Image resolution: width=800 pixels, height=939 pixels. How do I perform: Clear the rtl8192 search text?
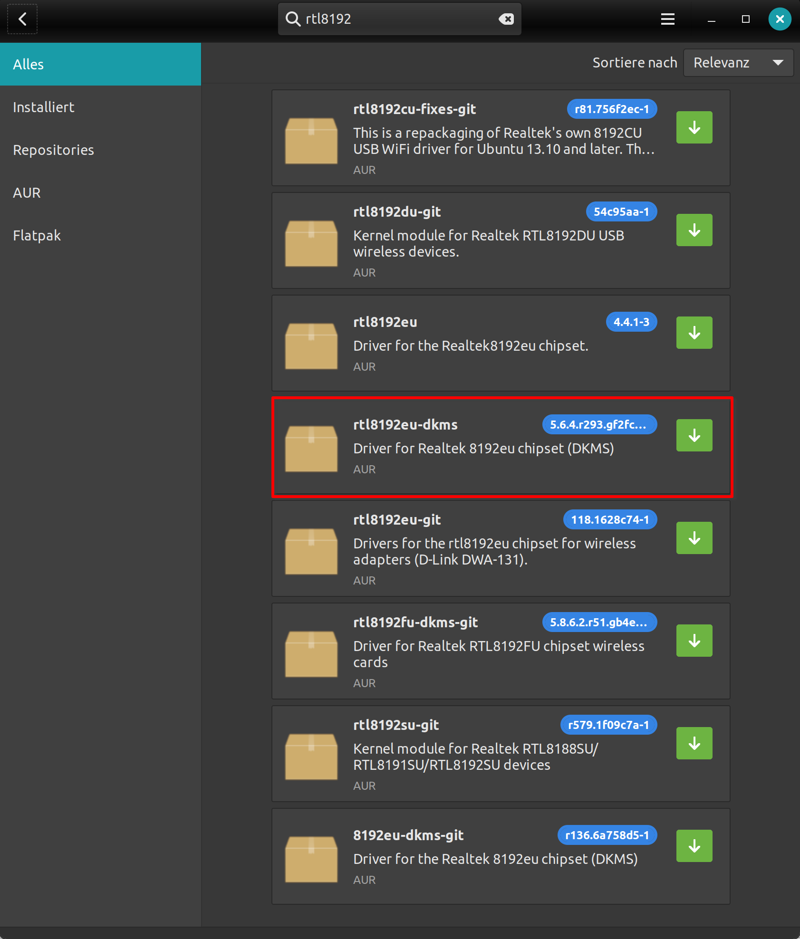[506, 19]
